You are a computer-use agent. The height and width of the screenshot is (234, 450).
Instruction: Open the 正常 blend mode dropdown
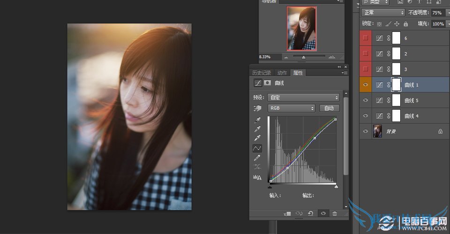pos(383,13)
